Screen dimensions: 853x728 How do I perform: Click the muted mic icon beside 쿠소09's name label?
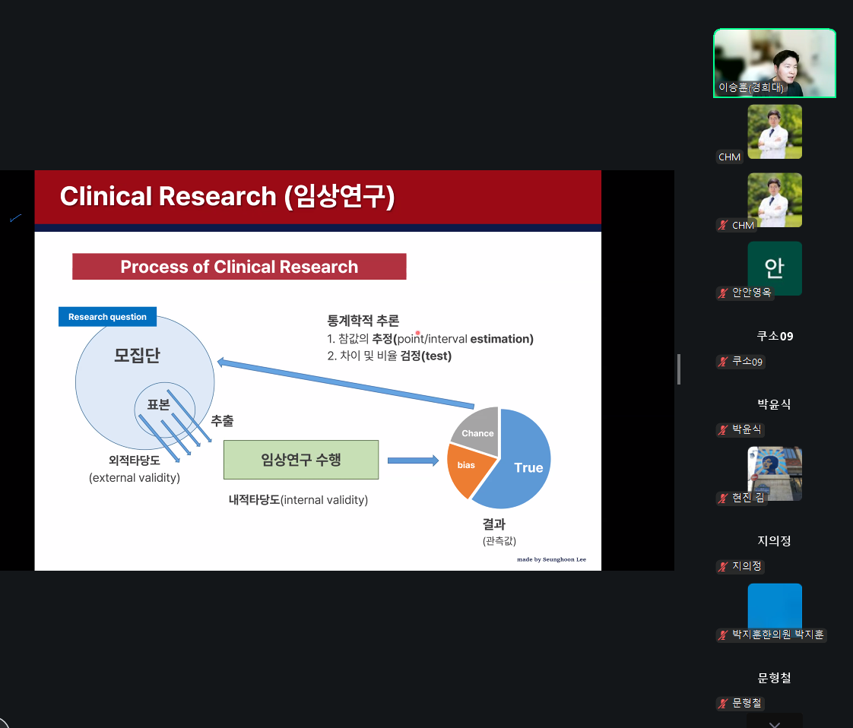click(724, 362)
